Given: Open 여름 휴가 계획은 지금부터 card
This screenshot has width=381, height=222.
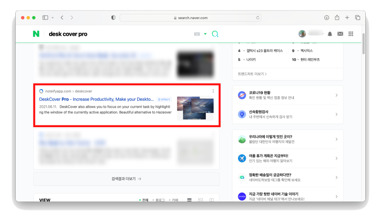Looking at the screenshot, I should tap(288, 158).
